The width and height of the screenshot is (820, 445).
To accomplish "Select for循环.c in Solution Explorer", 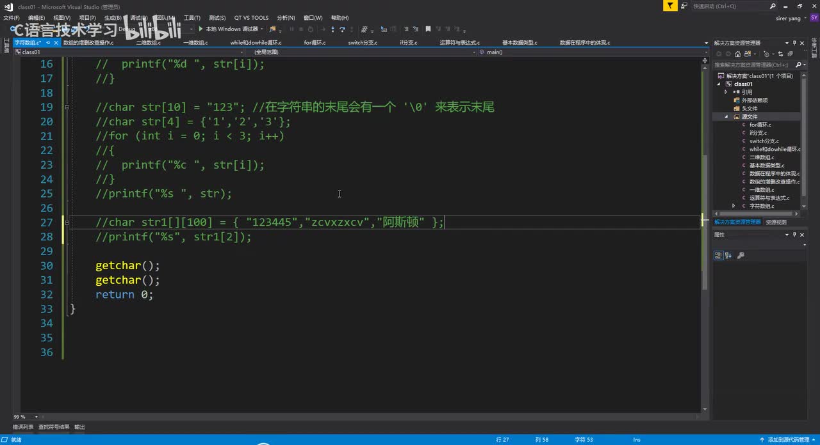I will (760, 125).
